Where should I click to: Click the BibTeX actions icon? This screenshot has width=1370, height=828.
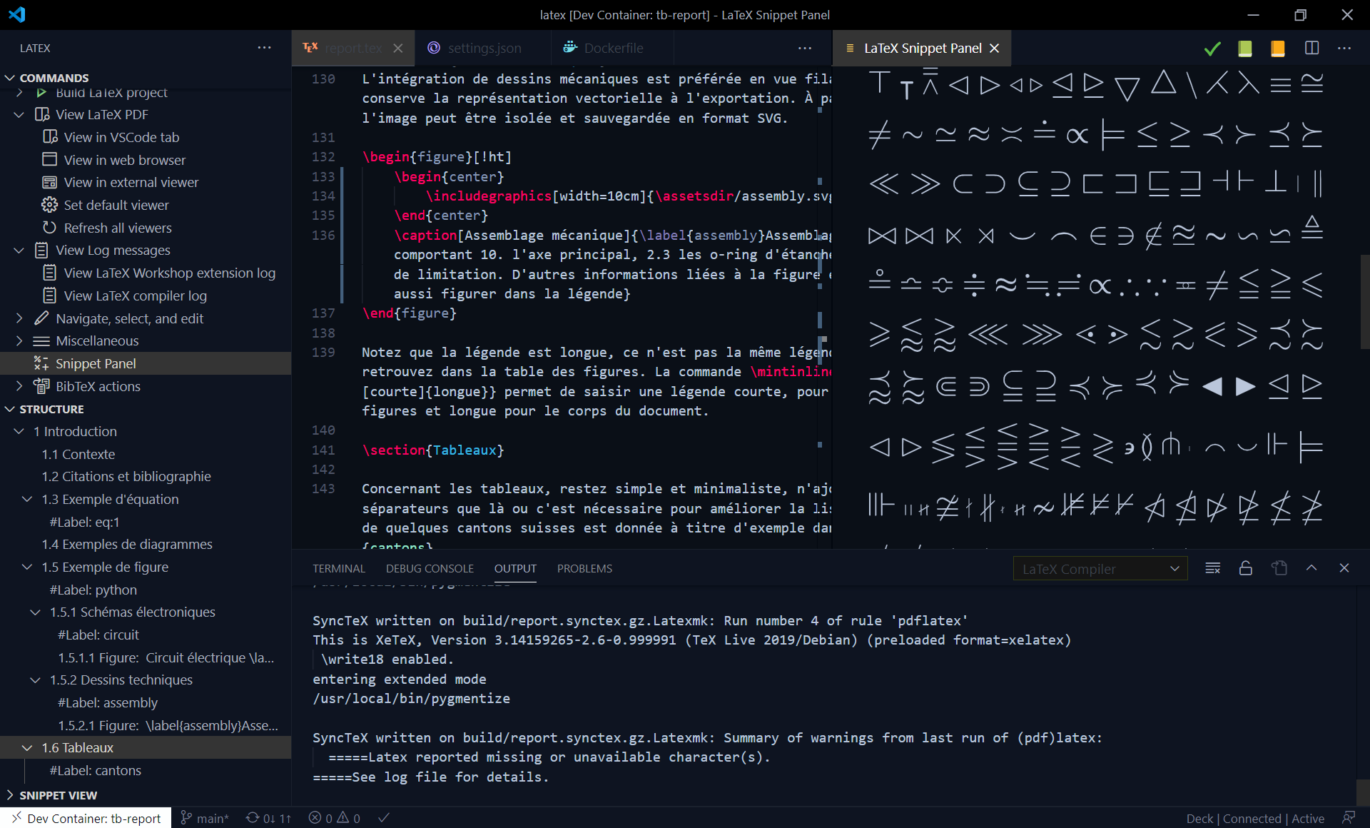(43, 385)
